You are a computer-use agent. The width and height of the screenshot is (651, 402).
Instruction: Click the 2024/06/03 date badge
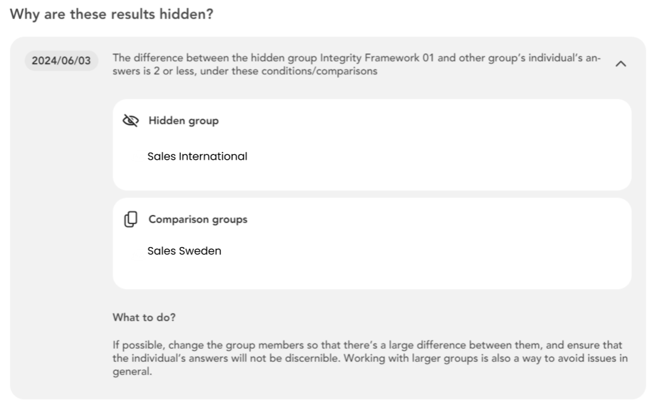(61, 62)
